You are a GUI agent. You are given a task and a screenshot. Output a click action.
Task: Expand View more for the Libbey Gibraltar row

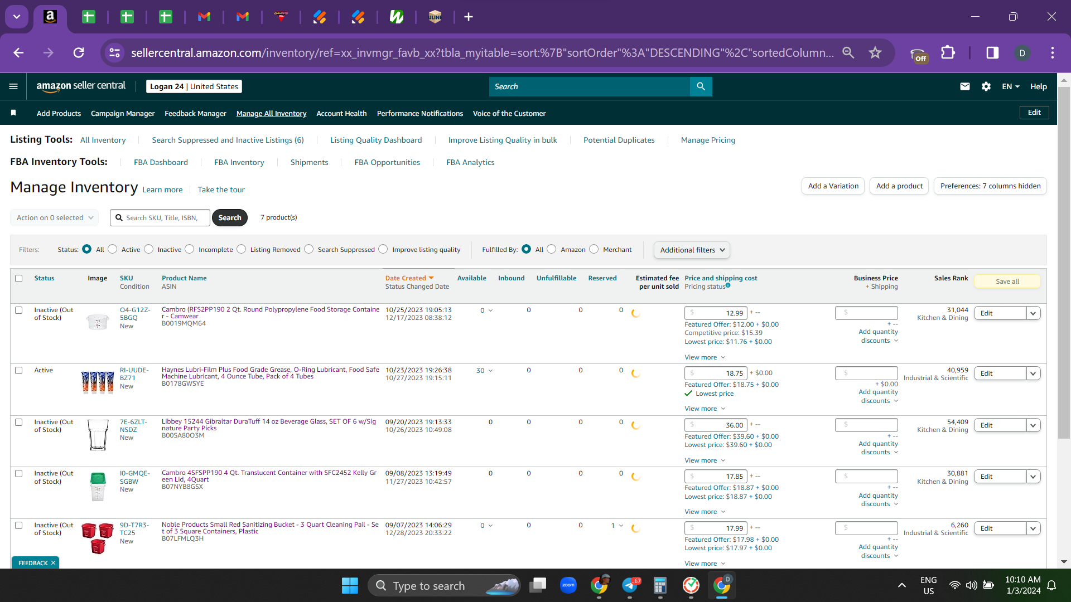click(x=705, y=460)
